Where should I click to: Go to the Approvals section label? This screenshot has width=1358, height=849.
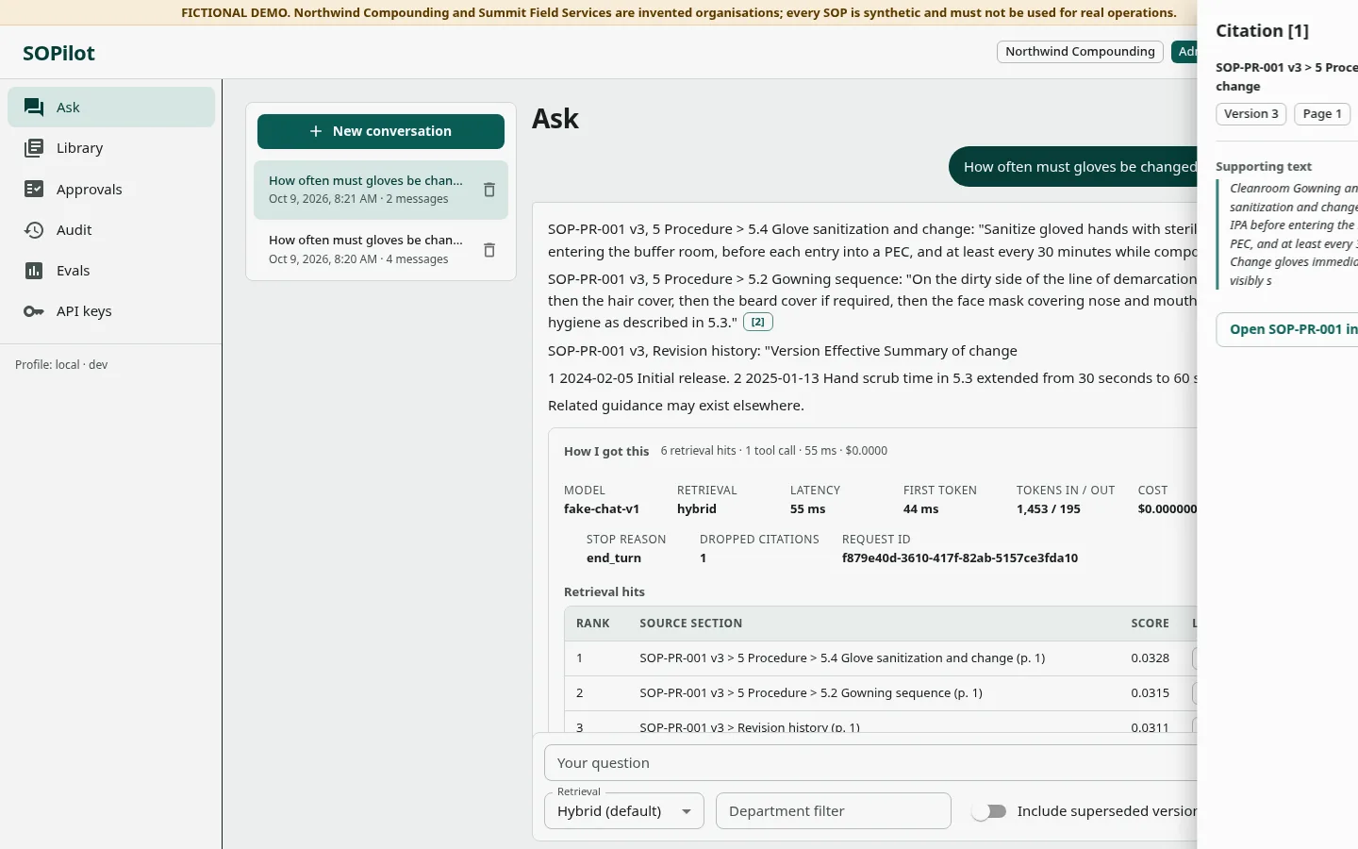click(x=90, y=189)
